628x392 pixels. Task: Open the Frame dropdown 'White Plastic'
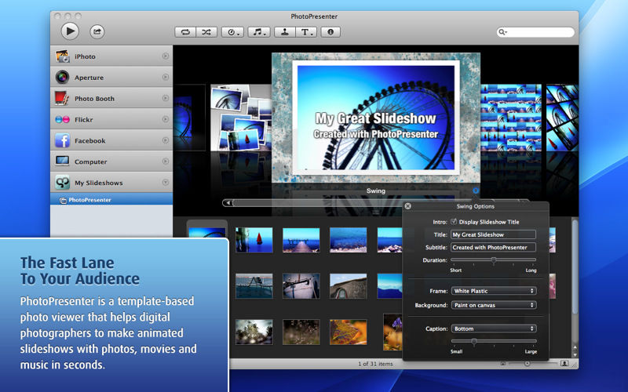[494, 291]
